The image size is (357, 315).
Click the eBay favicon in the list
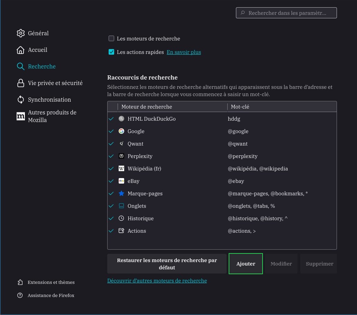121,181
